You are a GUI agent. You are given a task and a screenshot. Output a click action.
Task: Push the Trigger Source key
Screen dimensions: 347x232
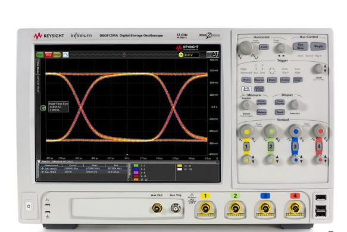pos(259,80)
